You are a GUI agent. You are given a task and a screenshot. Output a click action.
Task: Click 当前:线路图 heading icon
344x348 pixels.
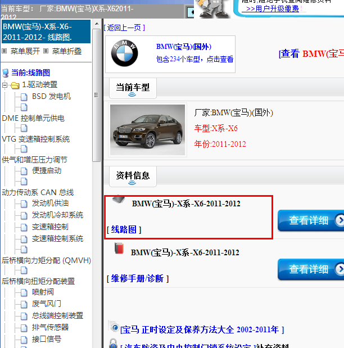[x=5, y=73]
